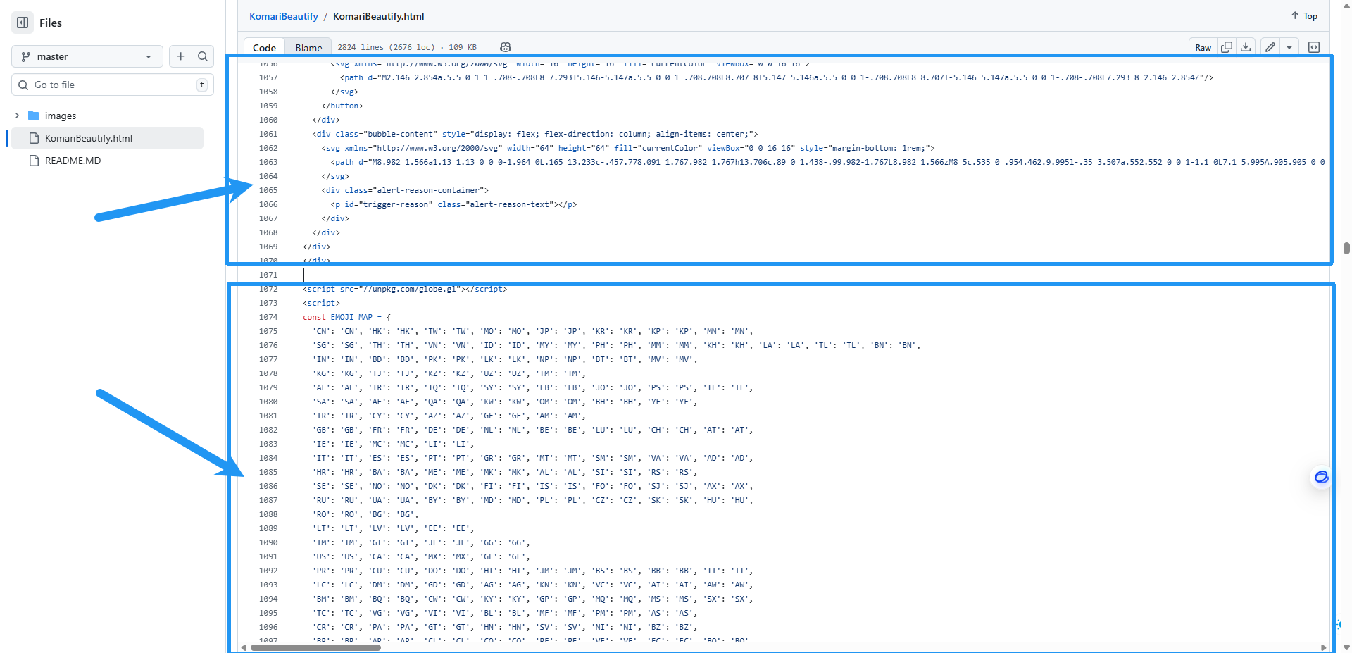This screenshot has height=653, width=1352.
Task: Click the add file plus icon
Action: pyautogui.click(x=181, y=56)
